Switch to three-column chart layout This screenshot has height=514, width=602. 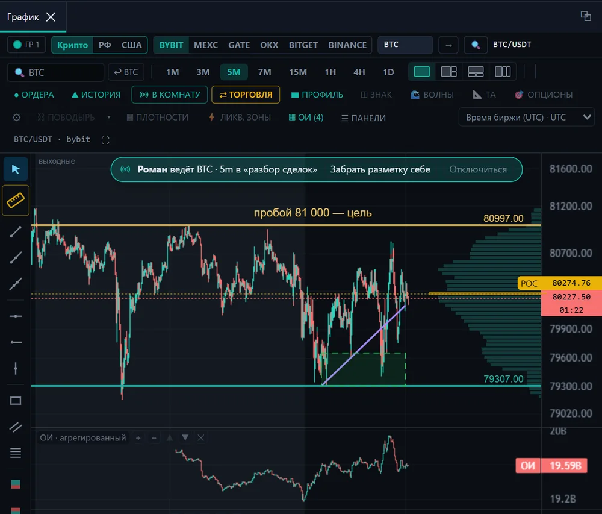(x=503, y=72)
